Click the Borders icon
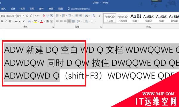 (x=92, y=21)
